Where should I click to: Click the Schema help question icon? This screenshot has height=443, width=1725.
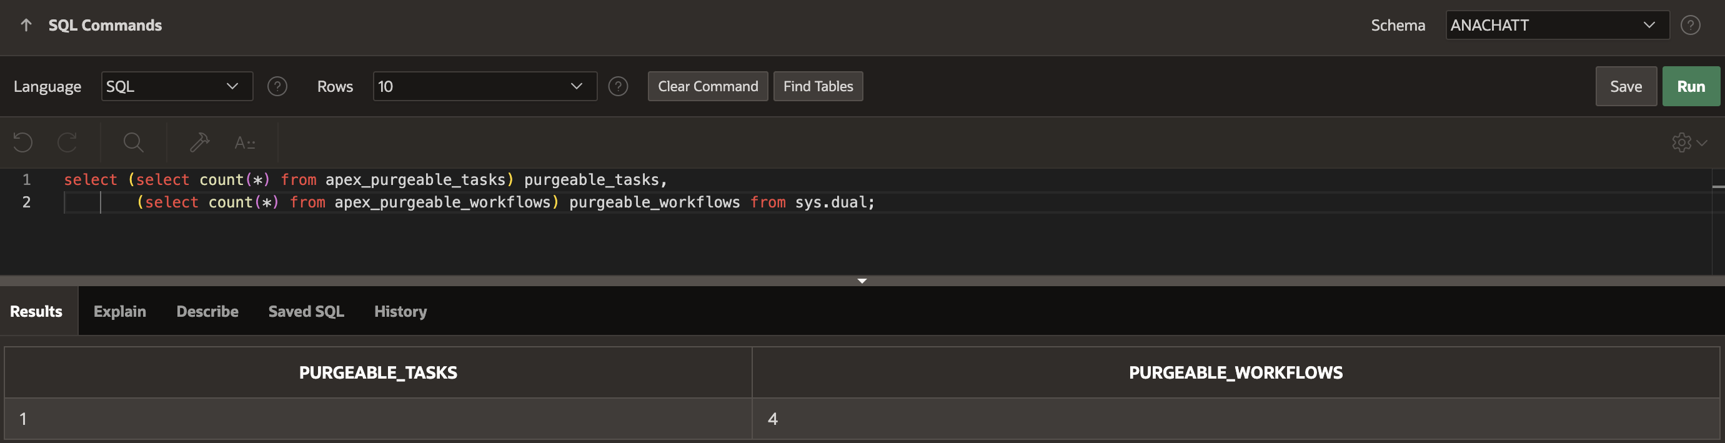click(1690, 26)
